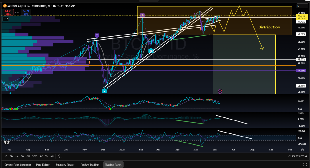Select the Replay Trading tab

point(90,165)
